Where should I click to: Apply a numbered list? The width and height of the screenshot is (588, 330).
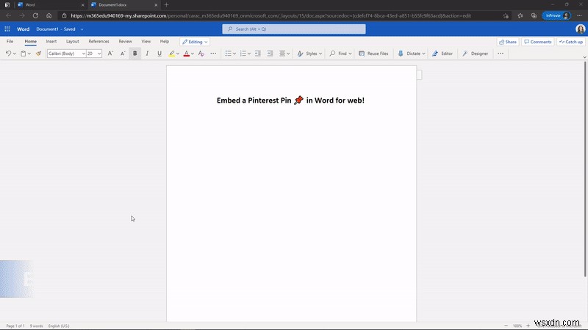pos(243,54)
